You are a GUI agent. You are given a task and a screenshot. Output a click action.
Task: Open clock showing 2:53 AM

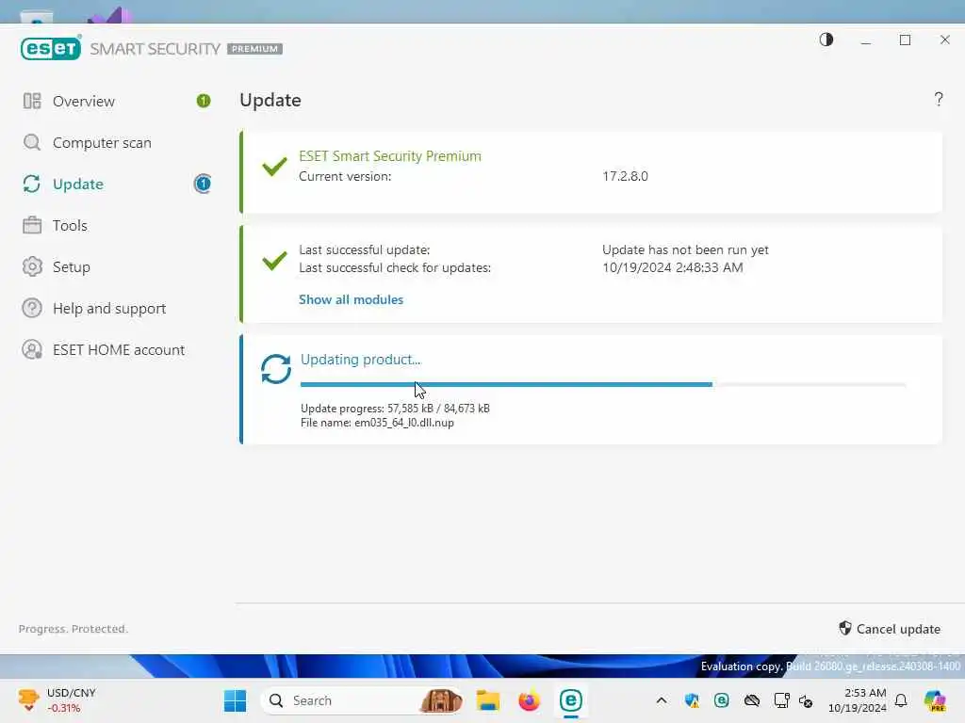[858, 700]
